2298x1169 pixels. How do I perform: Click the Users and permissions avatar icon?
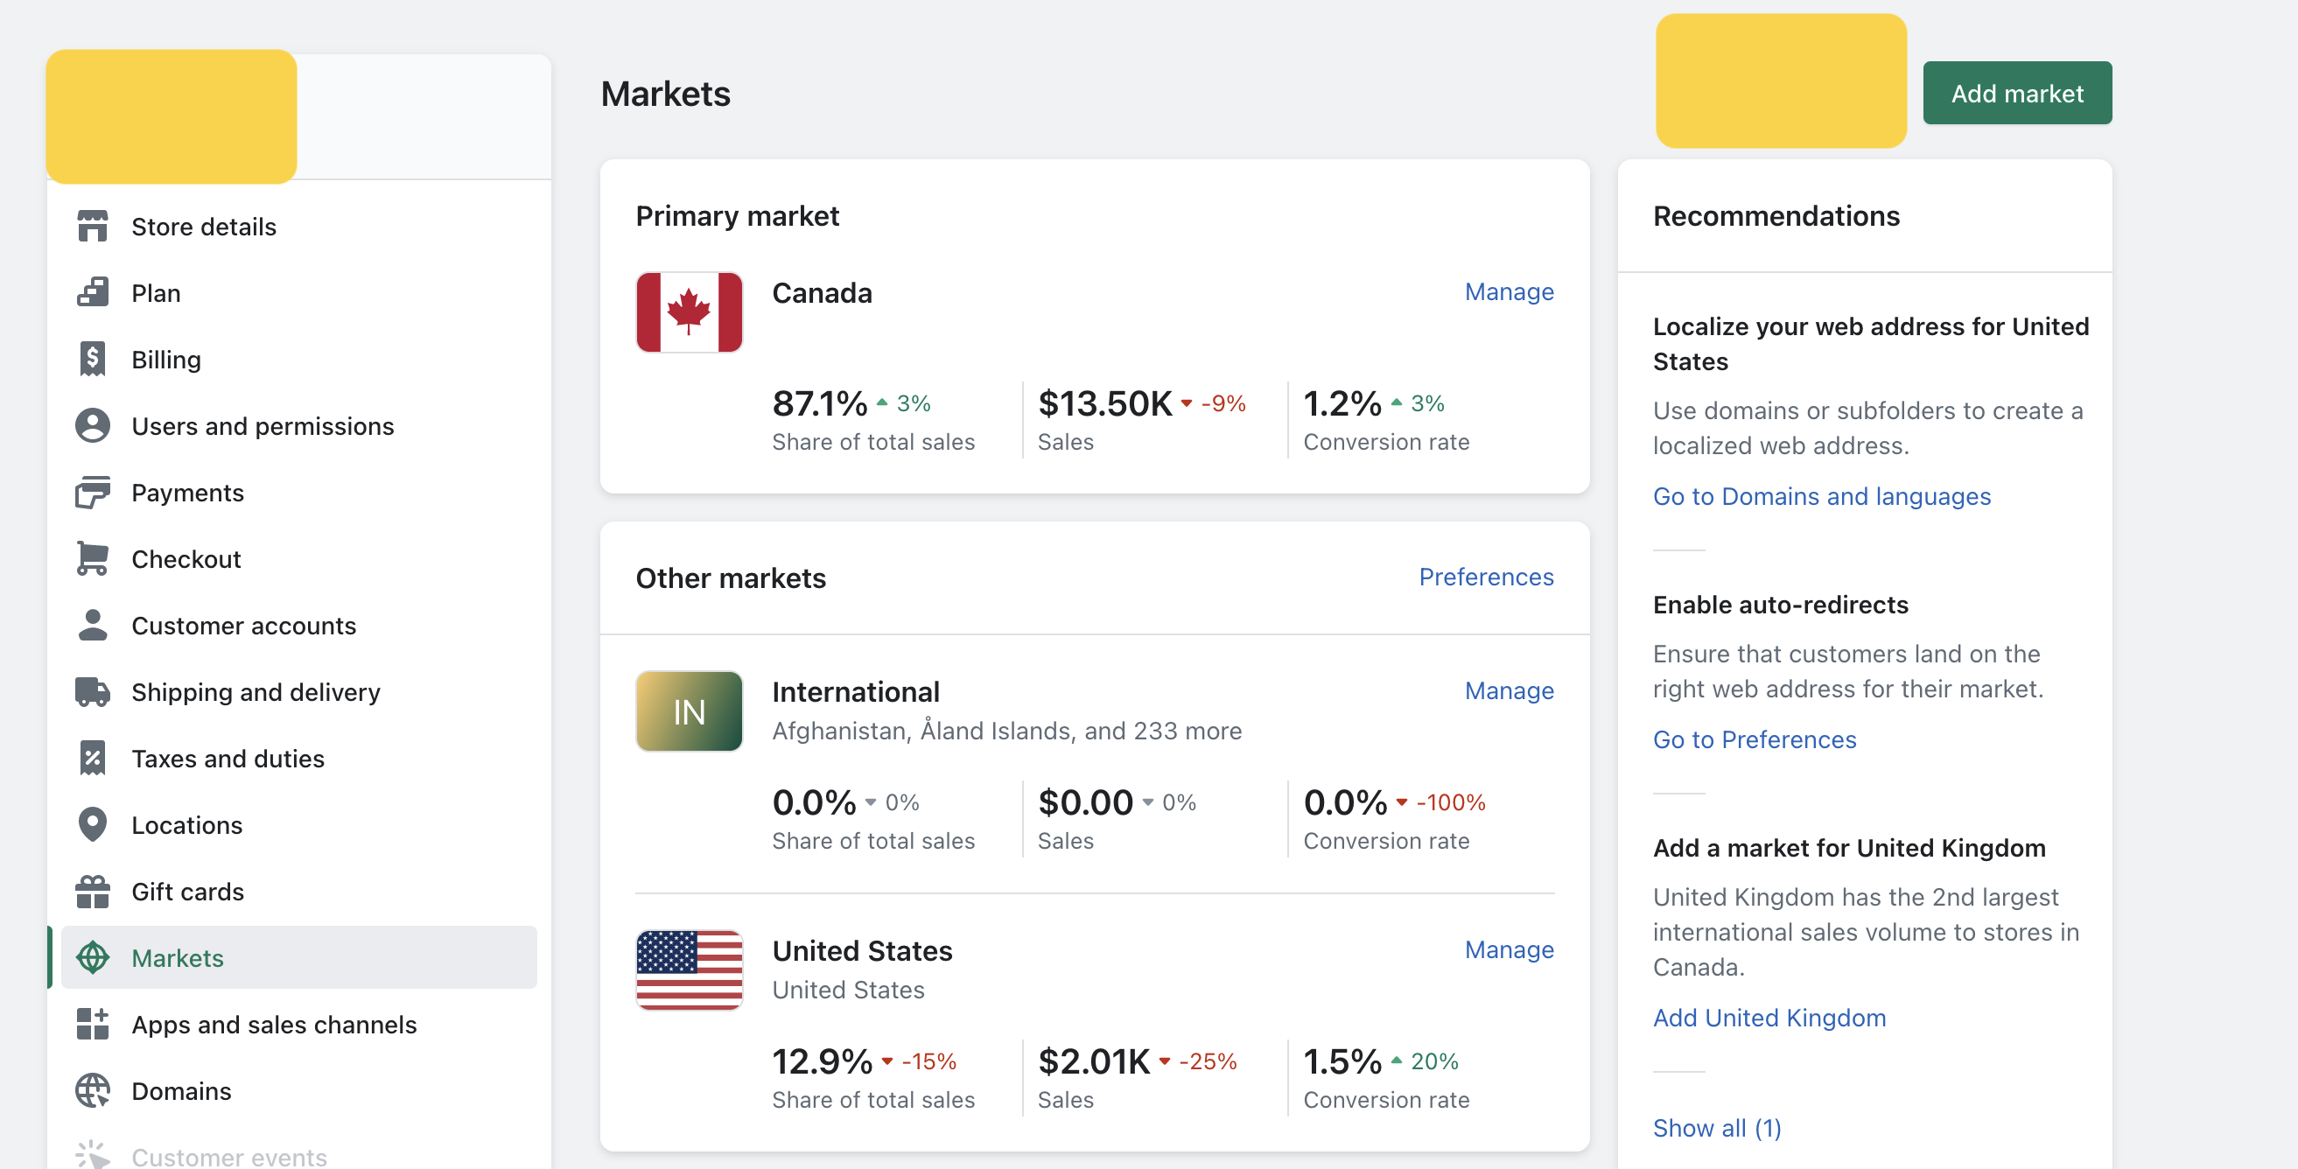92,426
